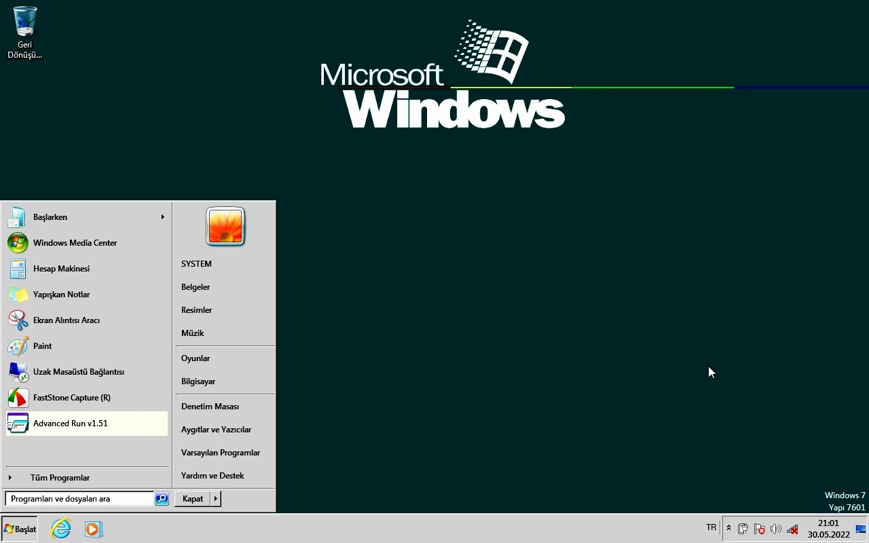Click the show desktop icon in tray
Viewport: 869px width, 543px height.
pos(860,529)
